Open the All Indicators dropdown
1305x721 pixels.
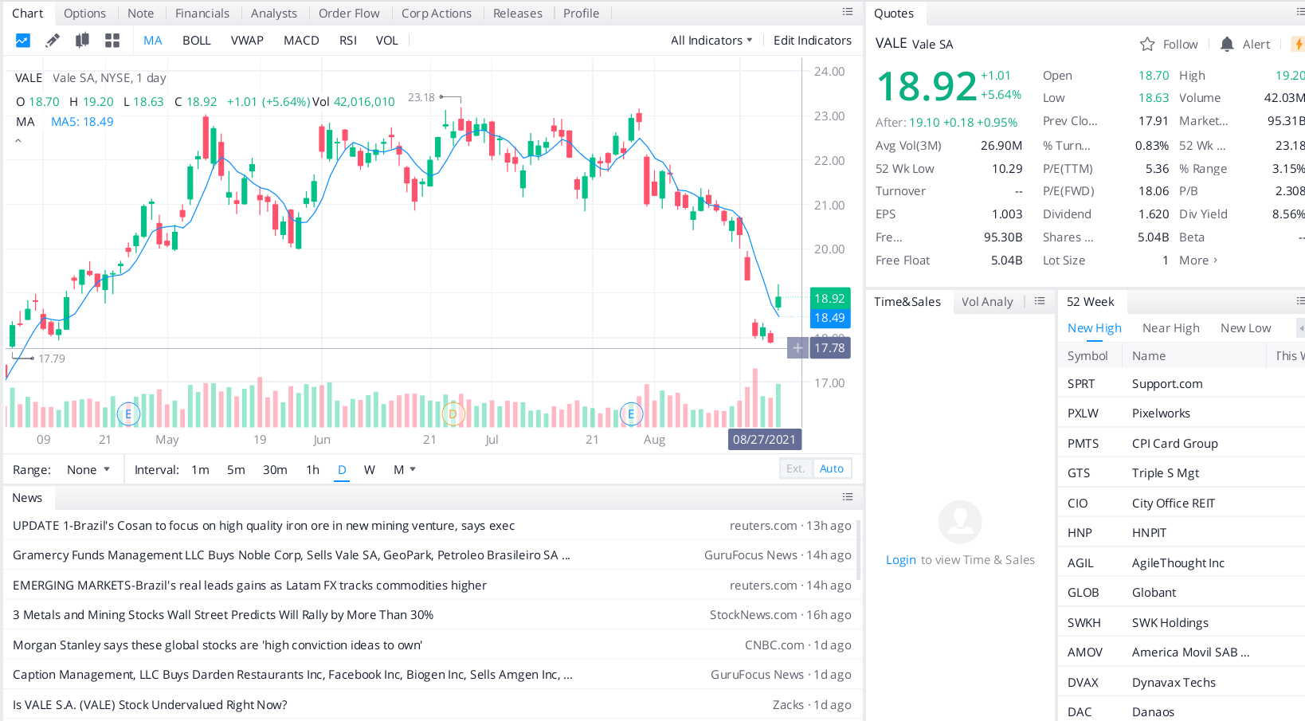711,41
